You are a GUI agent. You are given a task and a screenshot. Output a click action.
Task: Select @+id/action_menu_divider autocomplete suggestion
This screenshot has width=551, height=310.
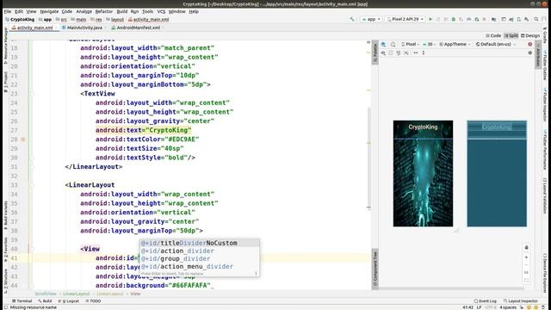click(200, 266)
